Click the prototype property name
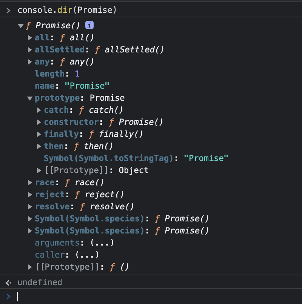 tap(57, 98)
